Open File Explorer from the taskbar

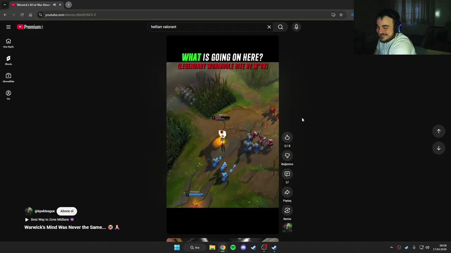[x=212, y=247]
